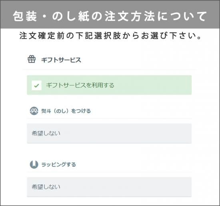Click the green gift service option bar

[109, 85]
